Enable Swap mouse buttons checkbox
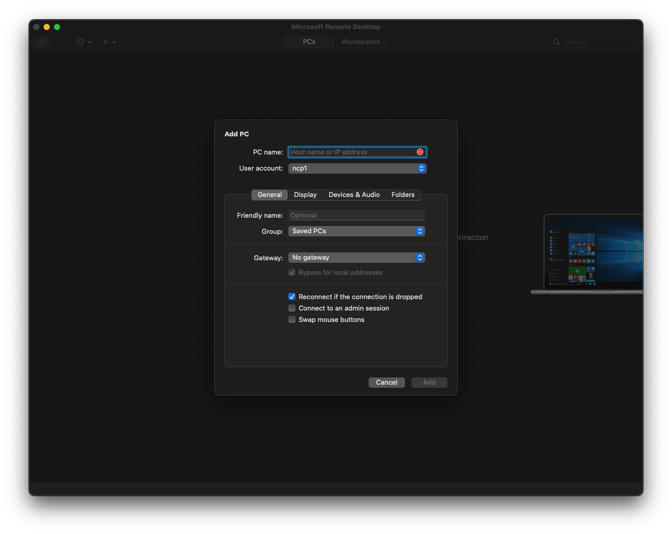Image resolution: width=672 pixels, height=534 pixels. pos(292,319)
